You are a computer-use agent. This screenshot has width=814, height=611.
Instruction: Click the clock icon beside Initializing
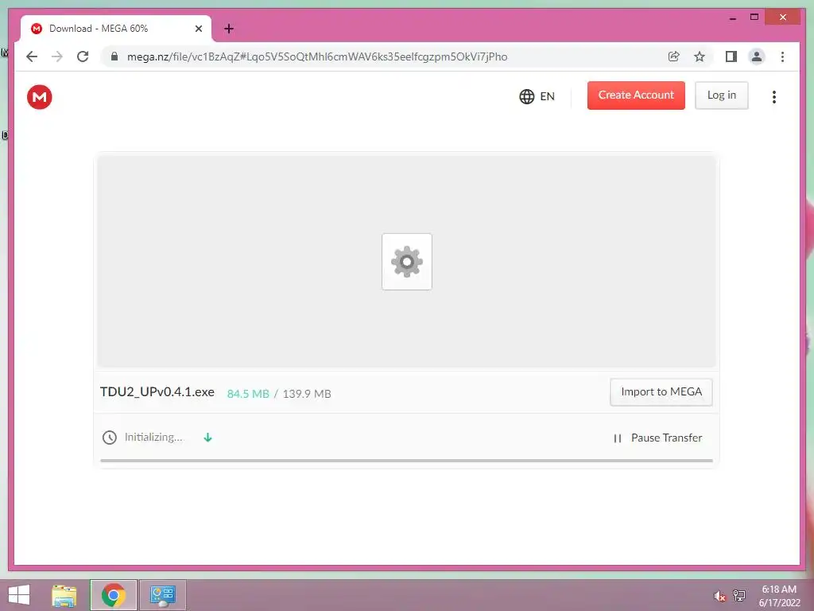click(110, 438)
